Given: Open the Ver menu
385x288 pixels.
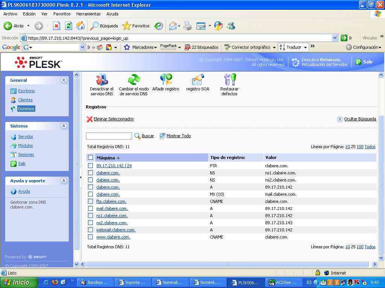Looking at the screenshot, I should click(x=44, y=14).
